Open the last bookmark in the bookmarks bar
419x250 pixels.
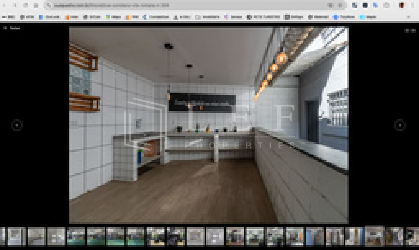(368, 17)
